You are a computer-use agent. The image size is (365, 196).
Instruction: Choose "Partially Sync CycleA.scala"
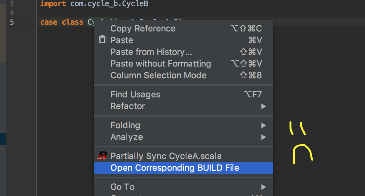point(166,156)
